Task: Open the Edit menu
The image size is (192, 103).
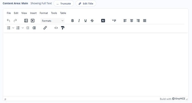Action: [x=16, y=13]
